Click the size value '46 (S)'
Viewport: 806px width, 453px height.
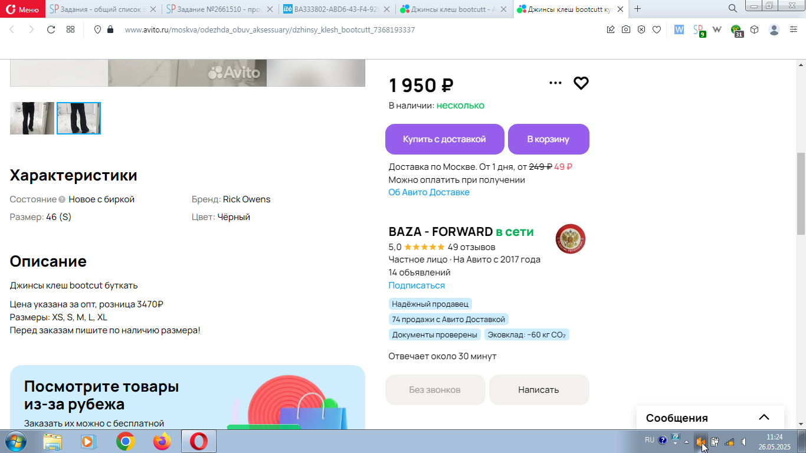tap(58, 217)
